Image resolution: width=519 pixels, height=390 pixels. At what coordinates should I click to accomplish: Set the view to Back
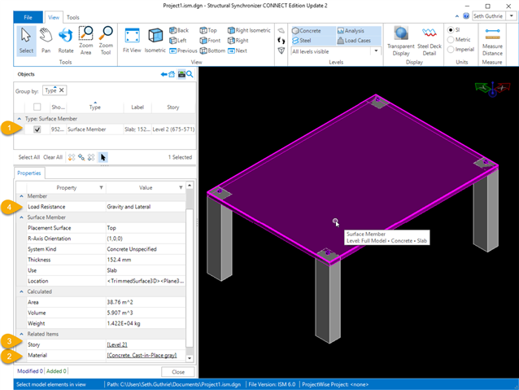click(x=179, y=30)
